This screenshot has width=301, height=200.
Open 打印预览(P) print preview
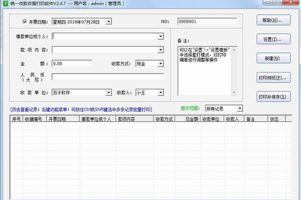273,78
